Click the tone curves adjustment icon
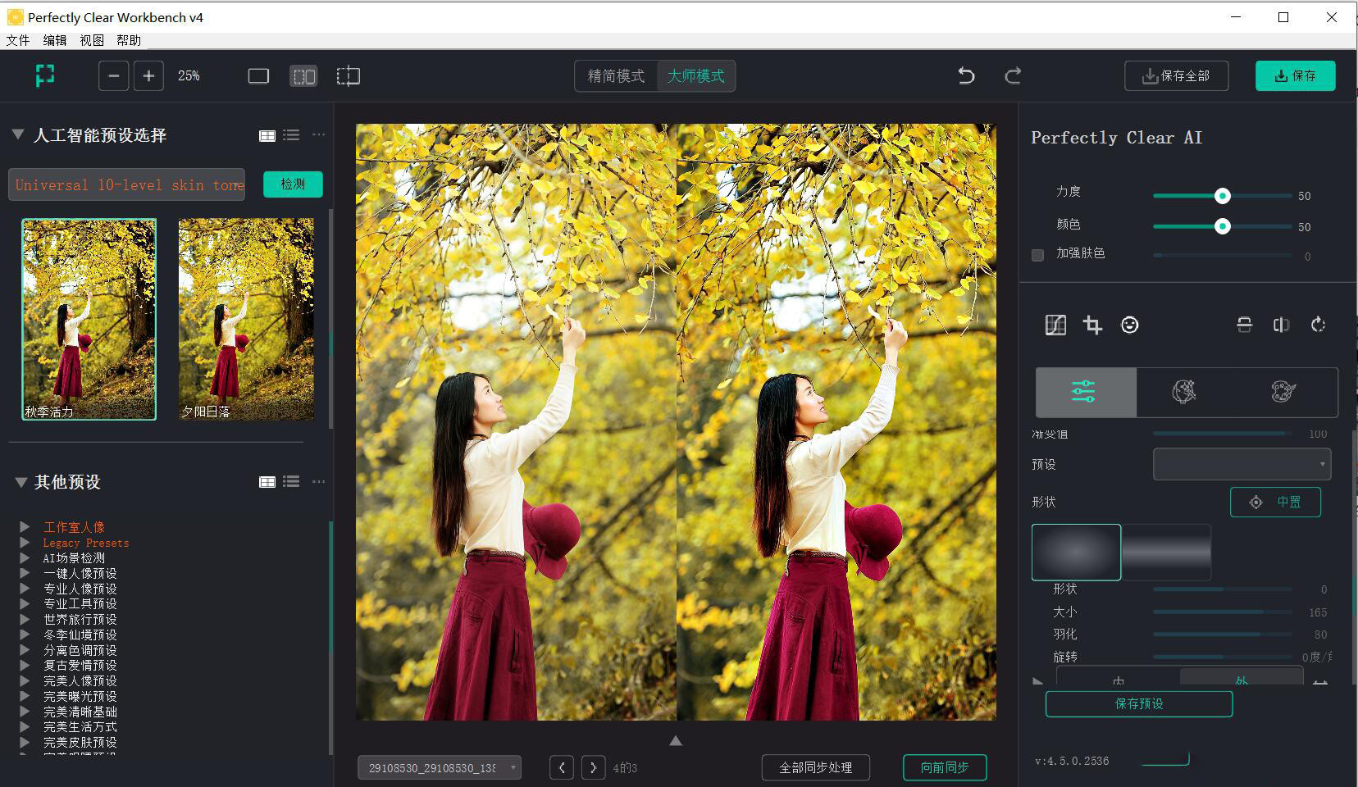The width and height of the screenshot is (1358, 787). coord(1055,325)
